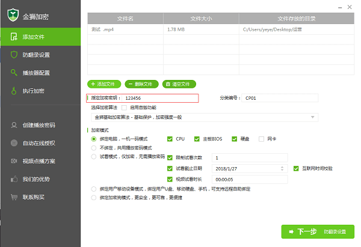Open 创建播放密码 menu item
Image resolution: width=361 pixels, height=247 pixels.
(40, 125)
